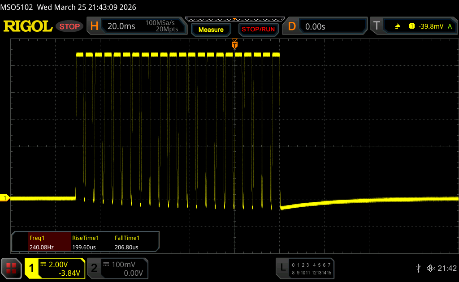Enable channel 2 via its badge
Image resolution: width=459 pixels, height=282 pixels.
(x=94, y=268)
